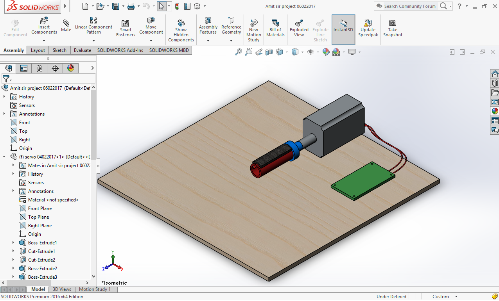Select Material not specified item
Viewport: 499px width, 301px height.
pos(53,199)
